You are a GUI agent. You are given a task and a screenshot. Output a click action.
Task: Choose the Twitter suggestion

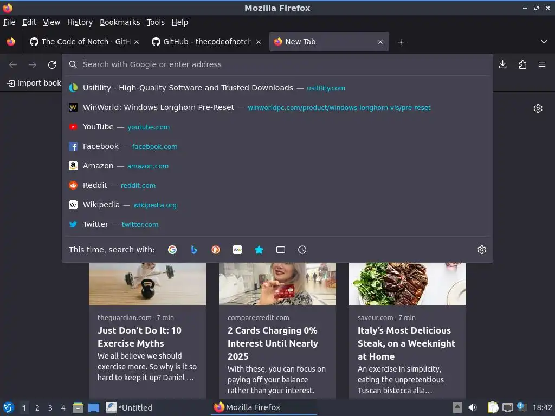pyautogui.click(x=277, y=224)
